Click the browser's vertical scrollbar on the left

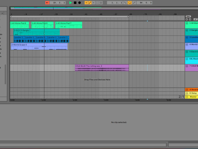click(5, 74)
